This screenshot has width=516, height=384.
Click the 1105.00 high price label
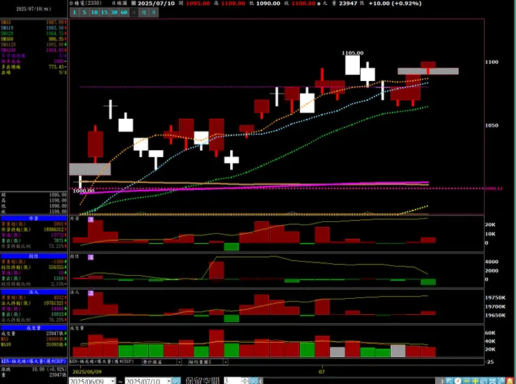(352, 53)
